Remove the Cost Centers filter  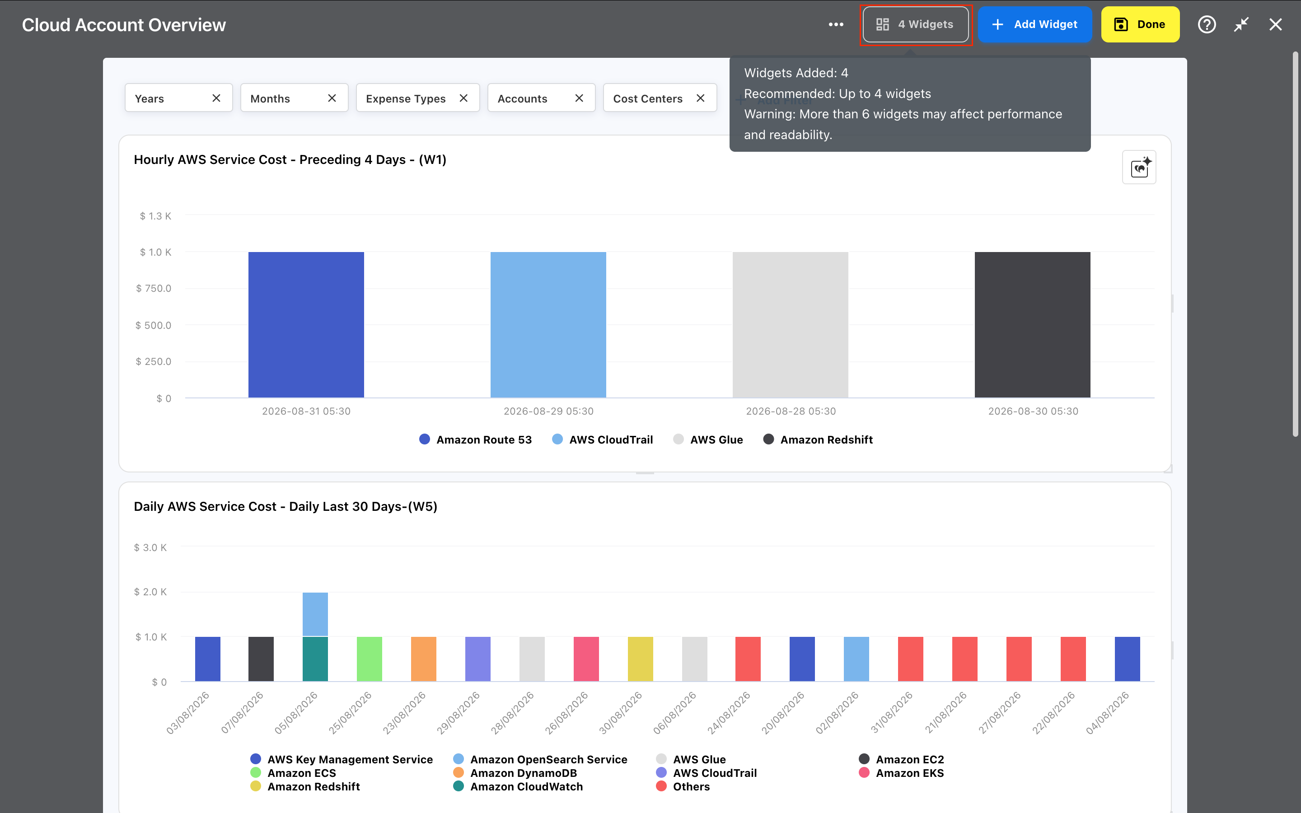click(700, 98)
